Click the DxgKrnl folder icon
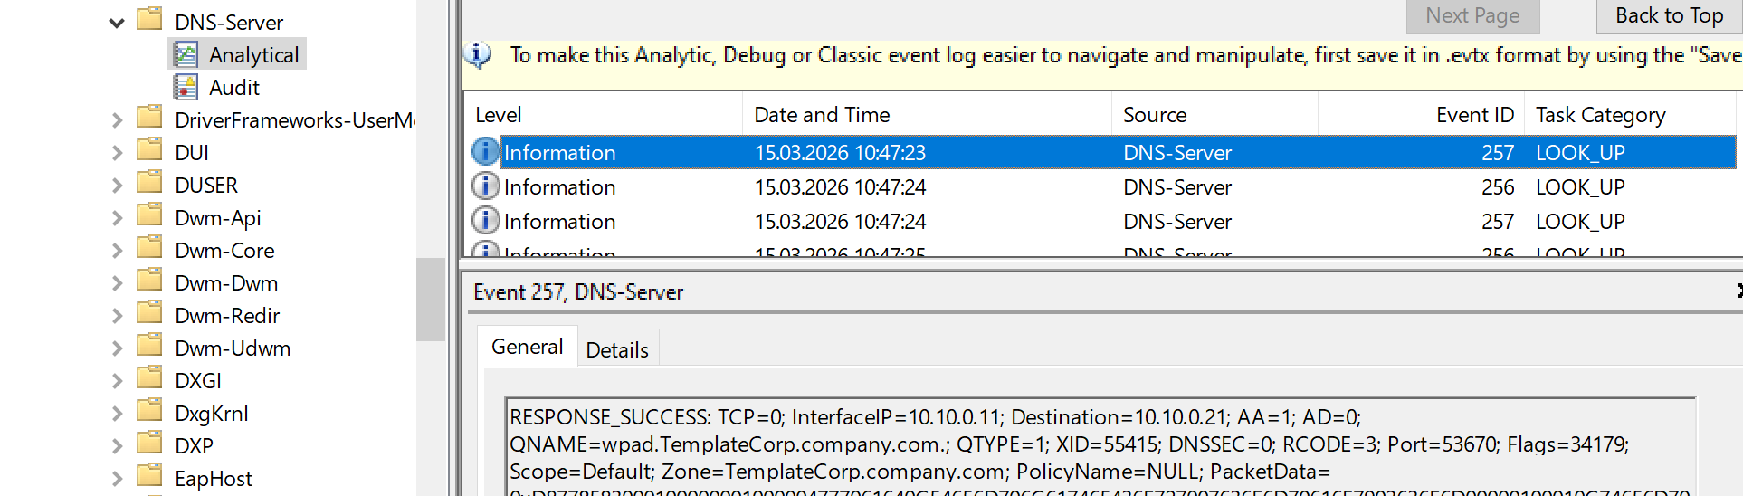Viewport: 1743px width, 496px height. click(149, 411)
